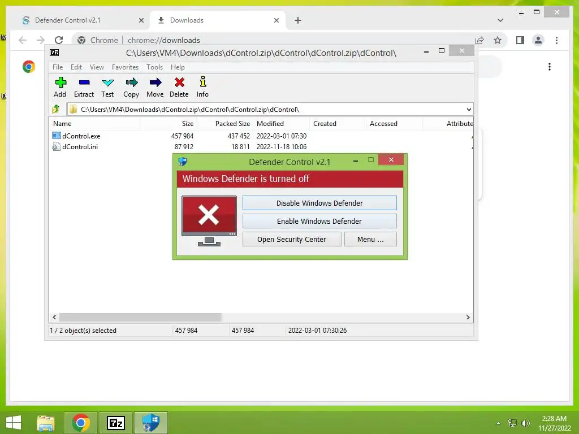Viewport: 579px width, 434px height.
Task: Close the Downloads tab
Action: coord(276,20)
